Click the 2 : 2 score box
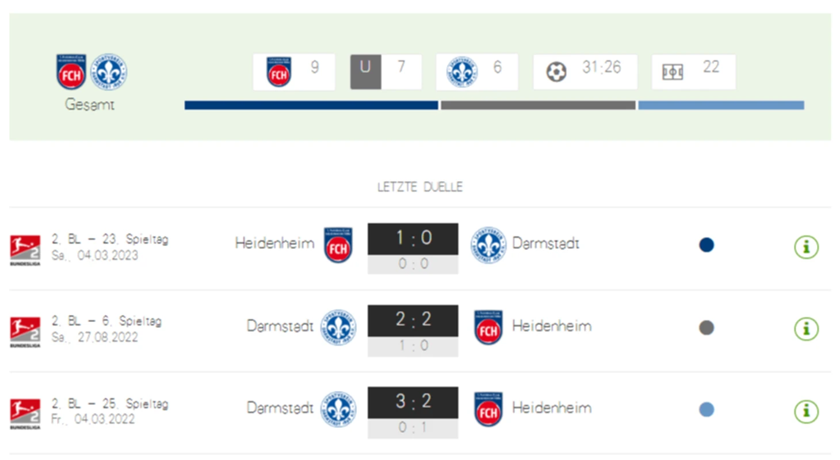This screenshot has height=460, width=840. [413, 320]
